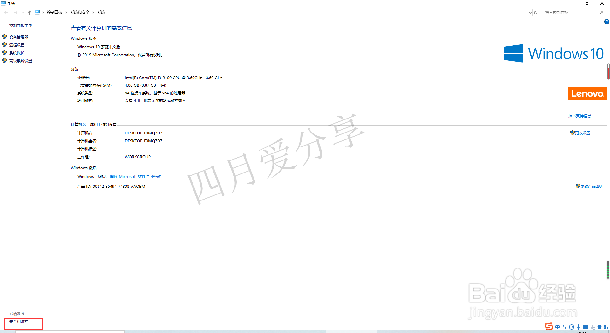Expand the chevron after 控制面板 breadcrumb
The image size is (610, 333).
[x=66, y=12]
